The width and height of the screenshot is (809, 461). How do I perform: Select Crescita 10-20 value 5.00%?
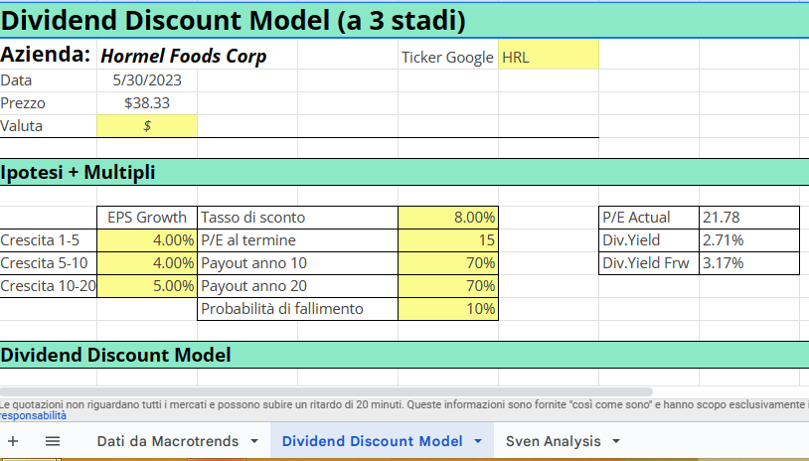pos(147,286)
